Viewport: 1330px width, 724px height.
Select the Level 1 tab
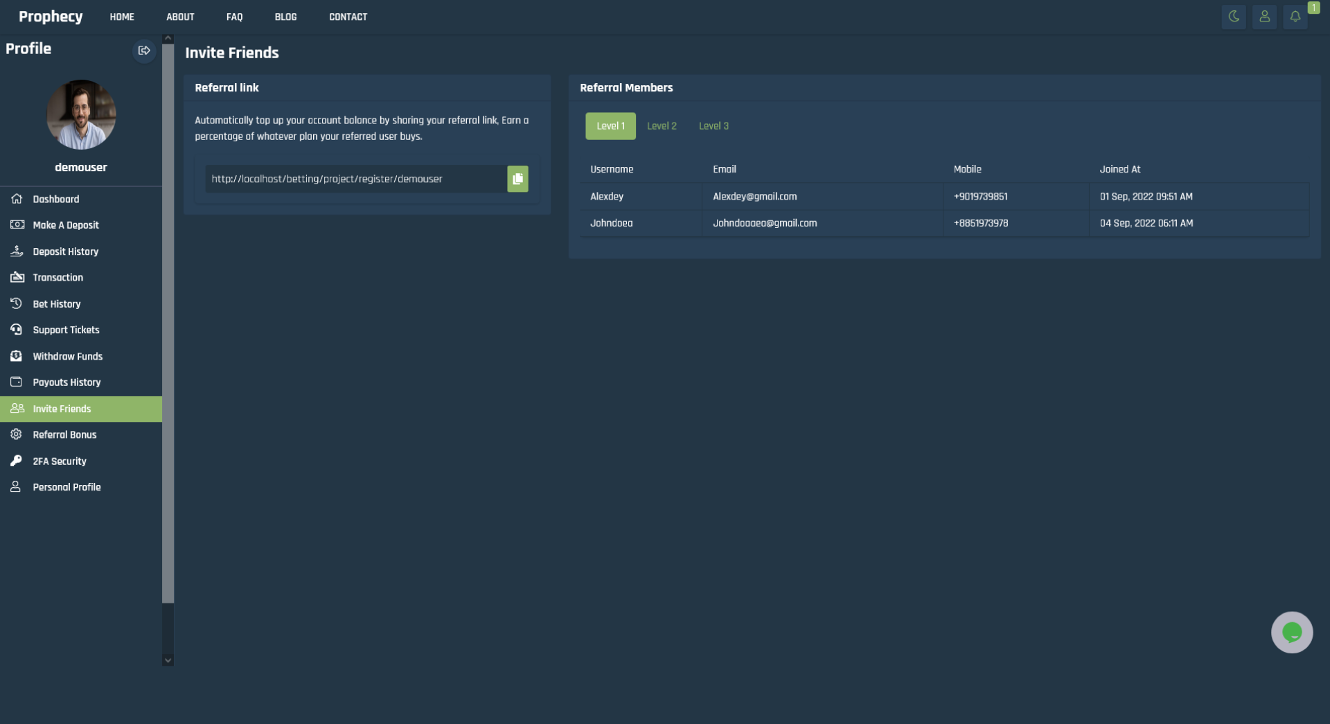tap(610, 126)
